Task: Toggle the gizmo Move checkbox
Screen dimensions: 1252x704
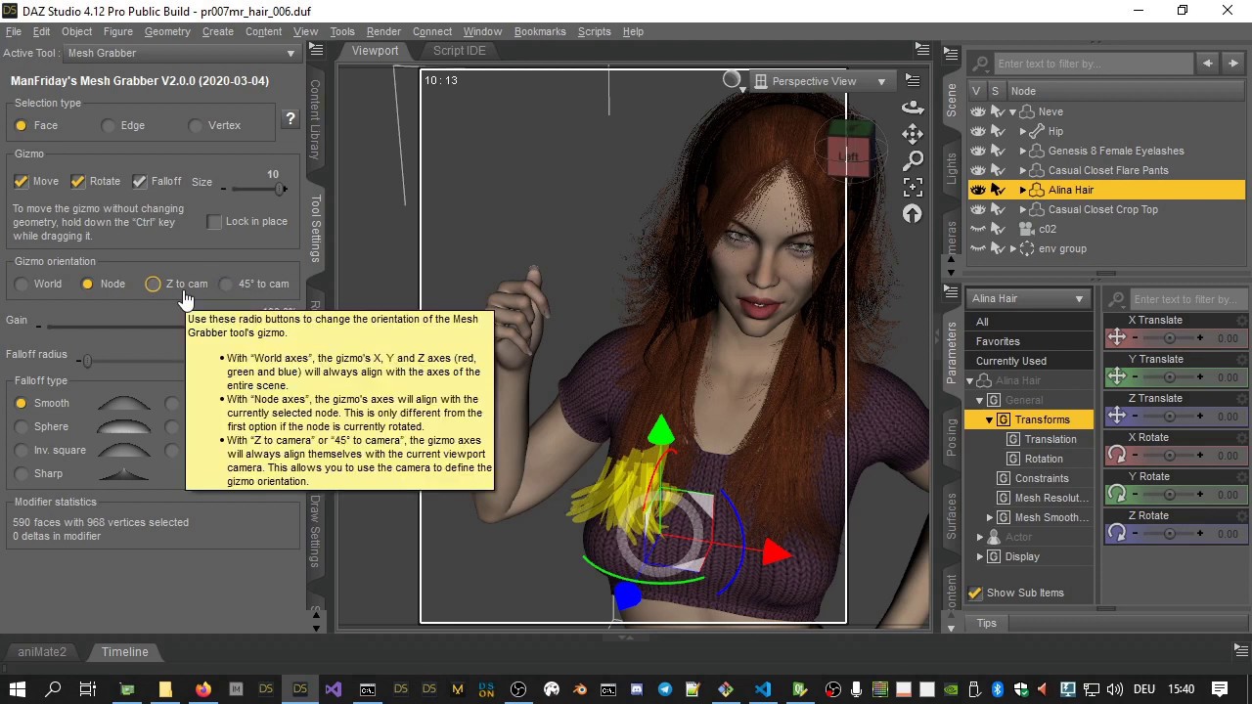Action: point(22,181)
